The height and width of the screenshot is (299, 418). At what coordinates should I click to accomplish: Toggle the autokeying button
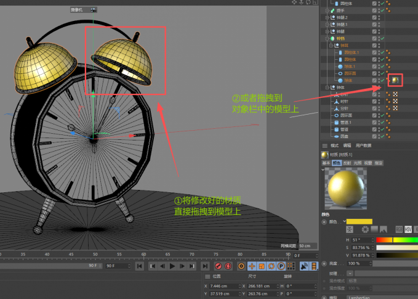[228, 266]
